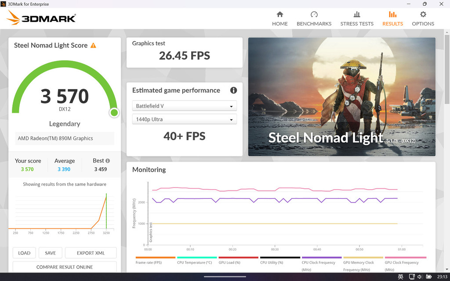Click the volume icon in the taskbar
This screenshot has width=450, height=281.
point(420,277)
